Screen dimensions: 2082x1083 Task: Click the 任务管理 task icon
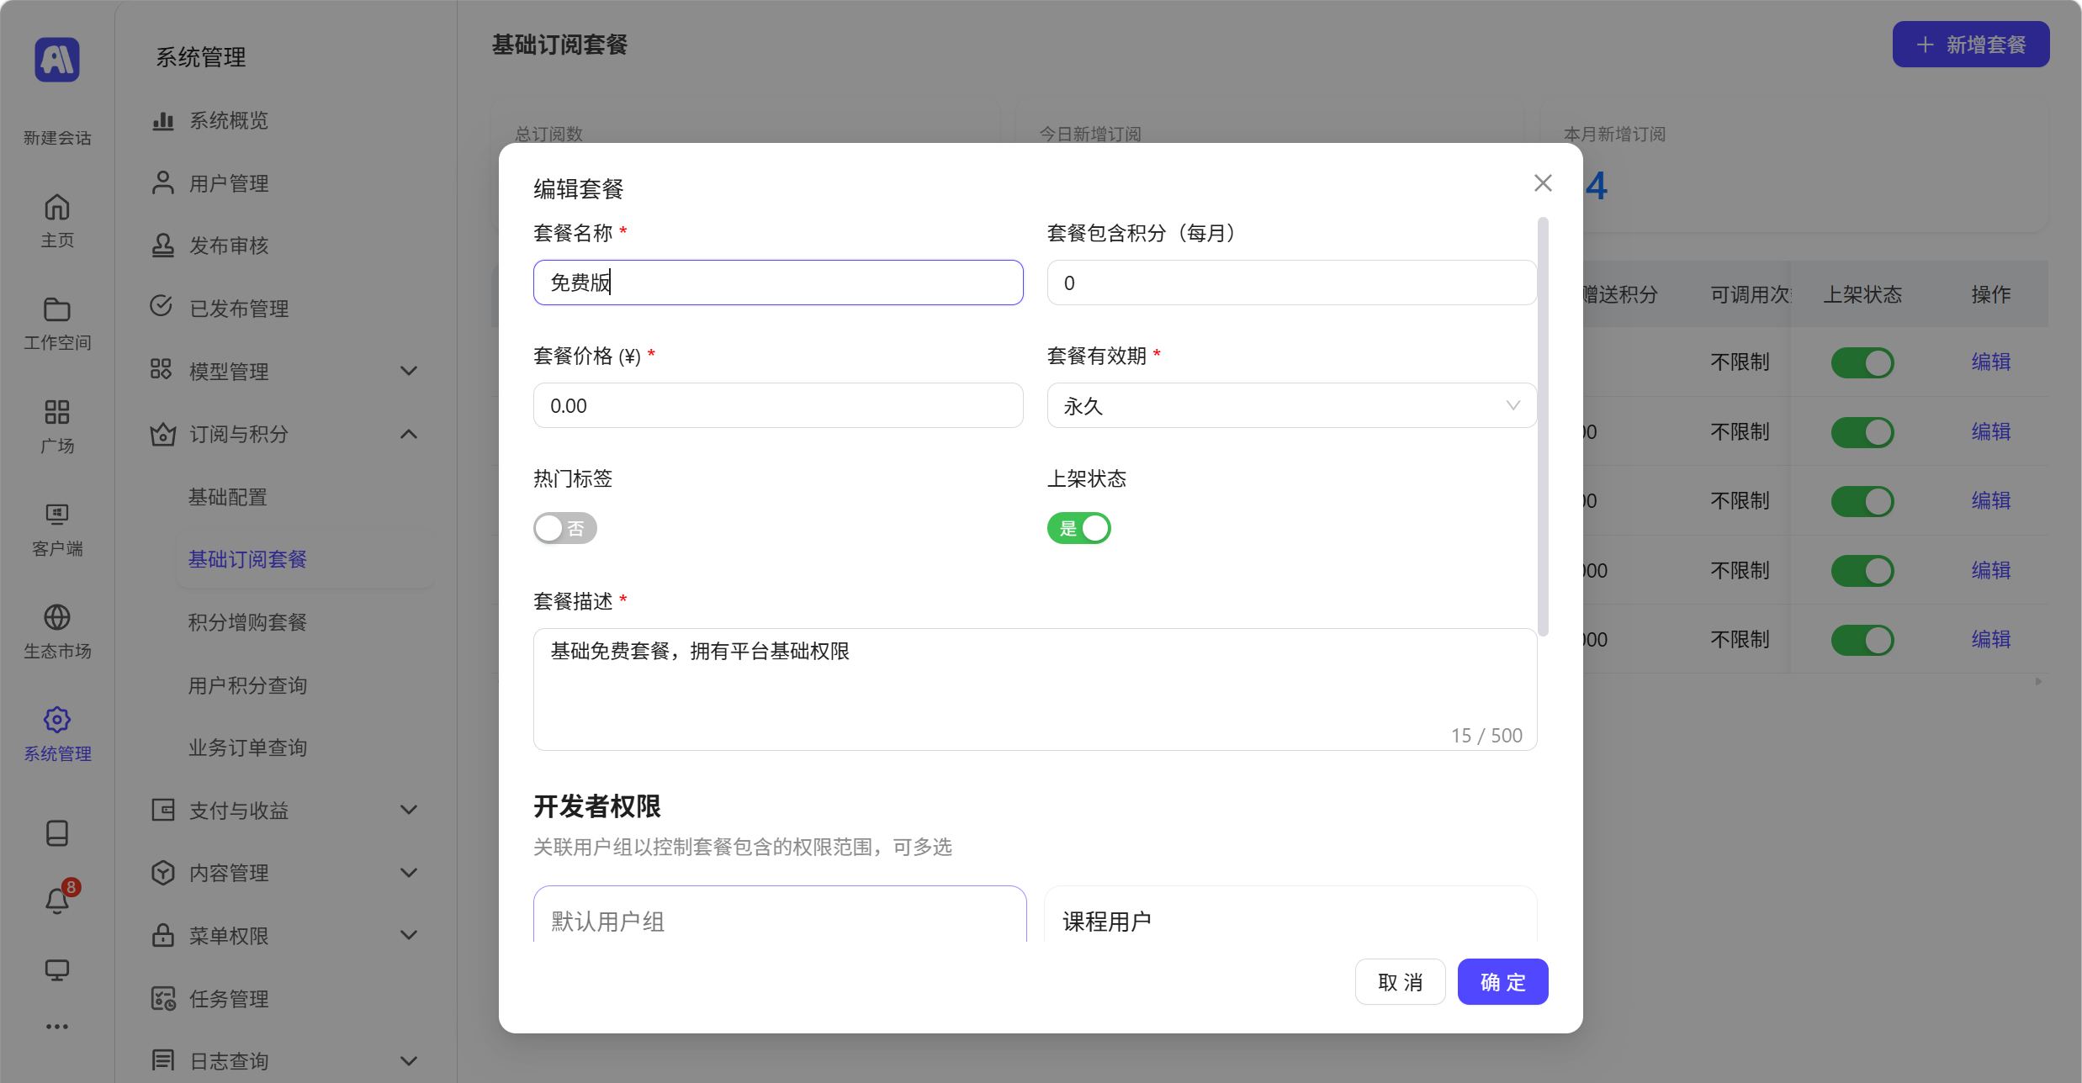[163, 999]
